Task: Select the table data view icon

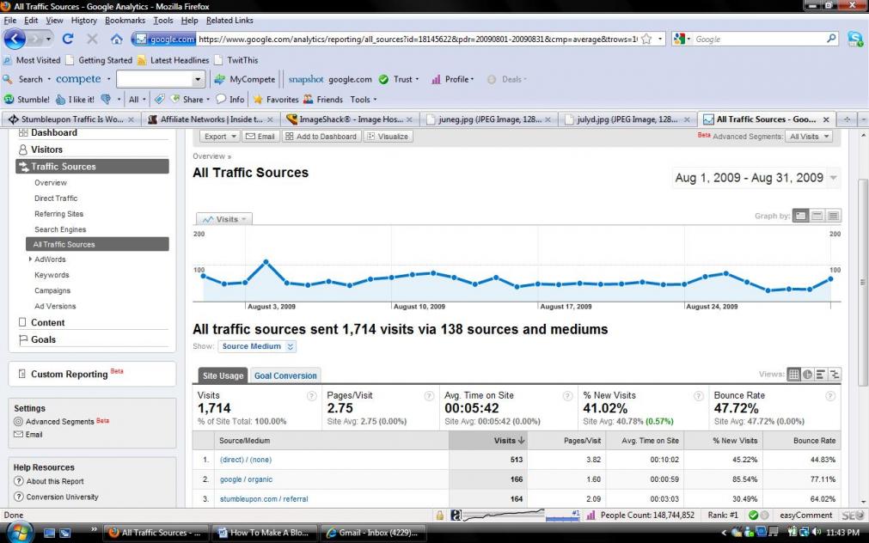Action: click(x=793, y=375)
